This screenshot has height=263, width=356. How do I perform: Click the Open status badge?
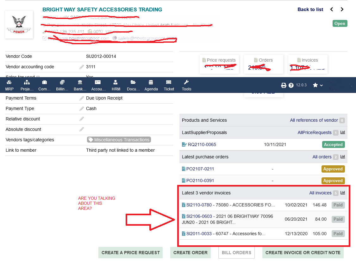(x=340, y=23)
